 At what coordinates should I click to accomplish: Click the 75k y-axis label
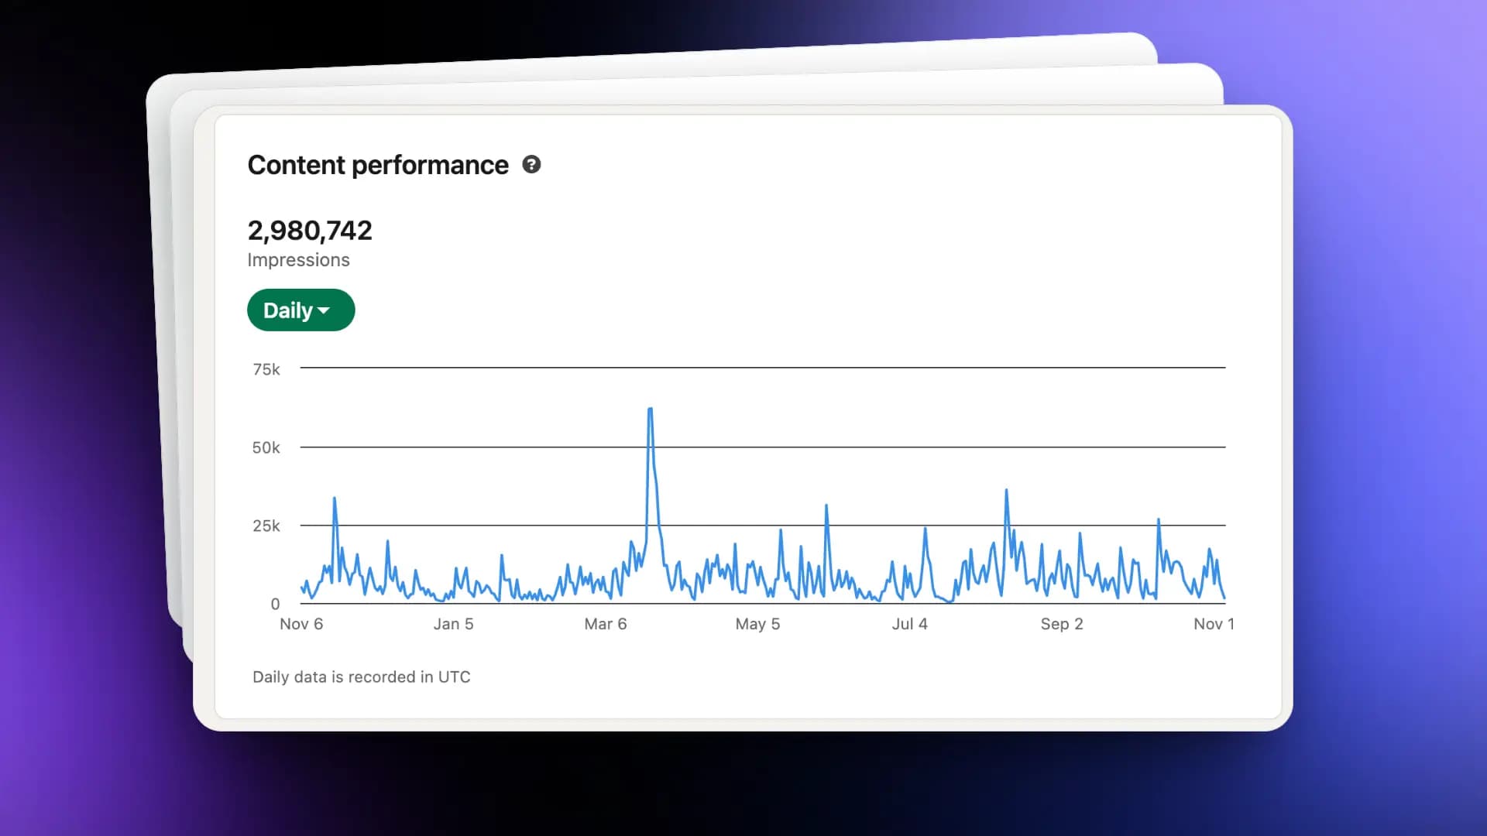pos(266,370)
